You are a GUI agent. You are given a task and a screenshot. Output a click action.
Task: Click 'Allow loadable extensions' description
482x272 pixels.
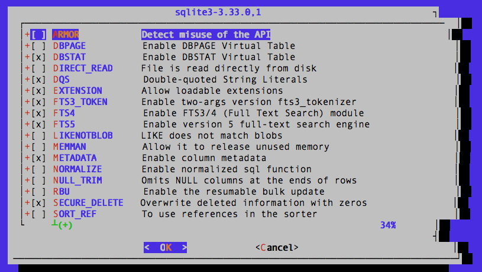click(212, 91)
